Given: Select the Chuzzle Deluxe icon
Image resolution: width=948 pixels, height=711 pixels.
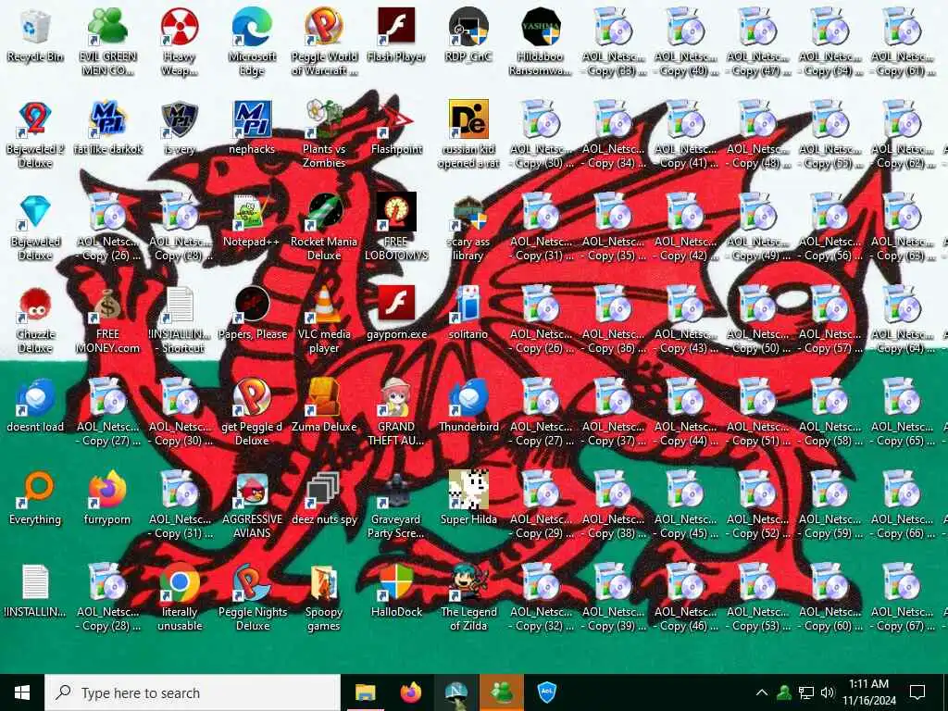Looking at the screenshot, I should 35,306.
